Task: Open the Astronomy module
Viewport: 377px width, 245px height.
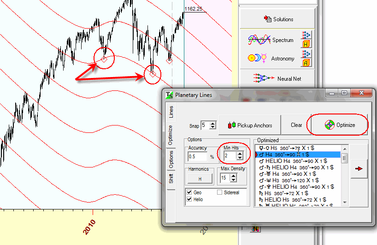Action: pos(271,59)
